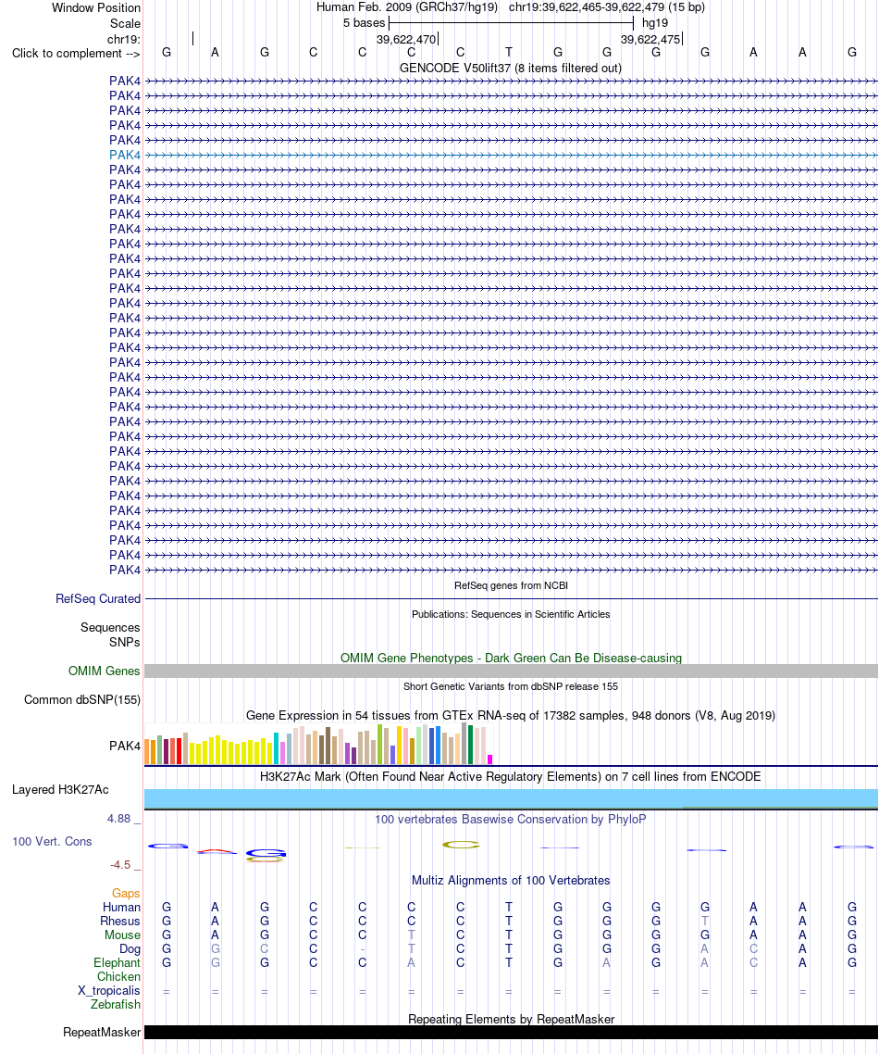
Task: Select the 'Mouse' alignment row label
Action: (122, 935)
